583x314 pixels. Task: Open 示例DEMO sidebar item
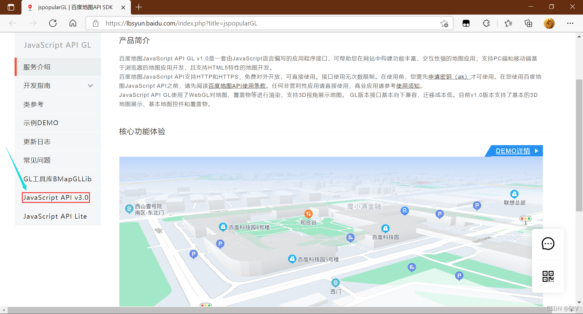(x=58, y=123)
